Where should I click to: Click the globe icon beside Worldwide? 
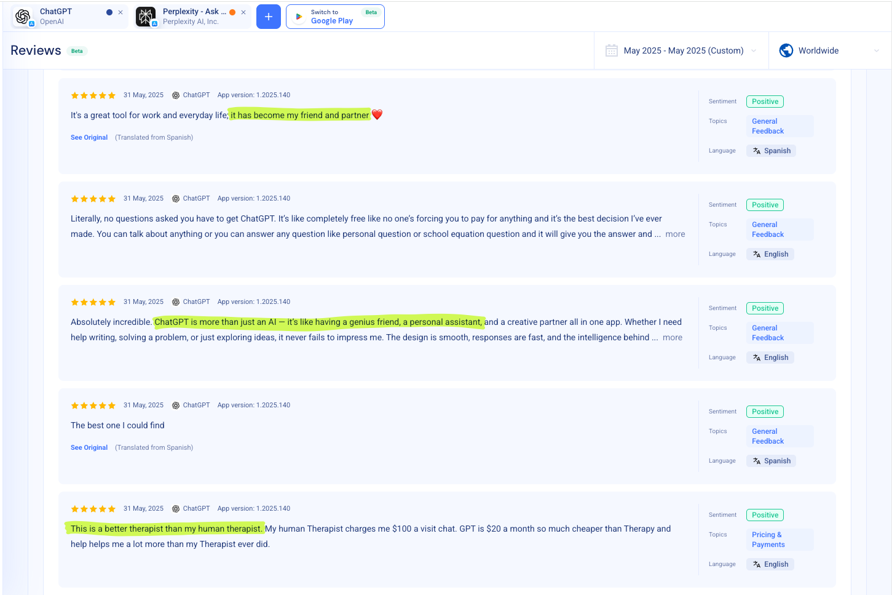tap(786, 50)
